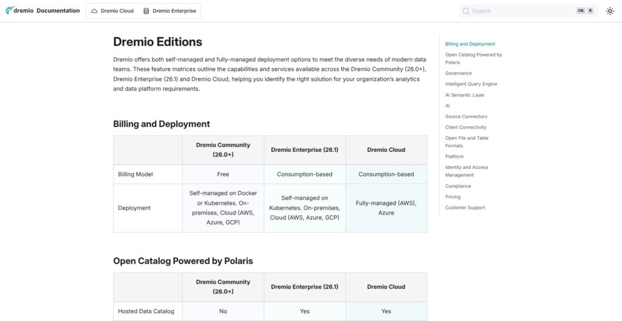Screen dimensions: 622x321
Task: Go to Intelligent Query Engine section link
Action: click(x=471, y=84)
